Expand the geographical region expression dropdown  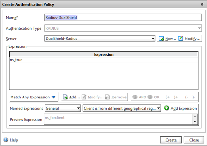click(x=122, y=108)
